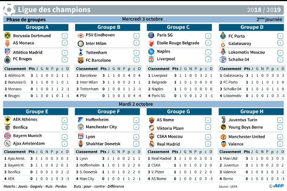Select the Groupe F header
Viewport: 287px width, 191px height.
109,111
